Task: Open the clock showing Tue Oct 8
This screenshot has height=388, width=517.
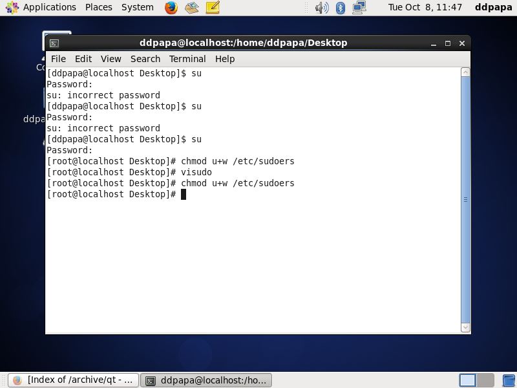Action: coord(425,7)
